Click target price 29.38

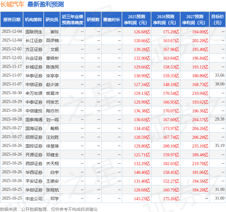coord(220,119)
